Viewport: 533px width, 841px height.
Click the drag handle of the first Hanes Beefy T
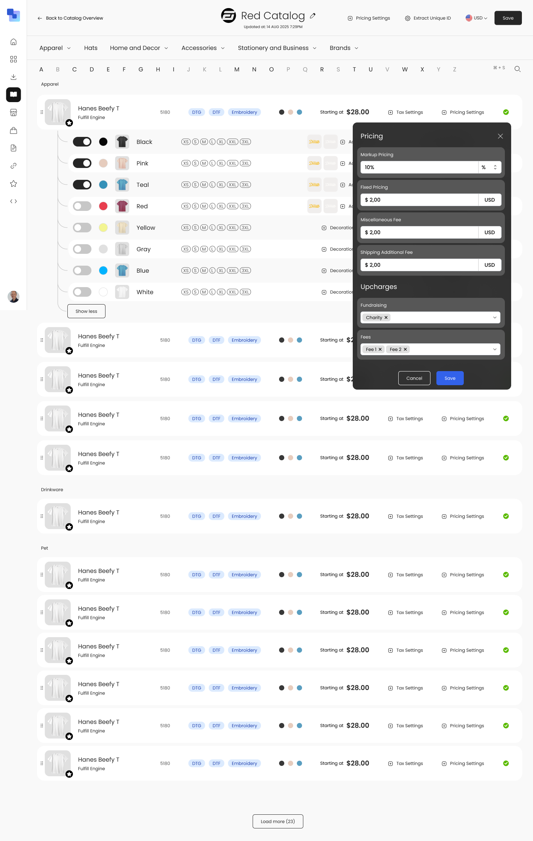41,112
